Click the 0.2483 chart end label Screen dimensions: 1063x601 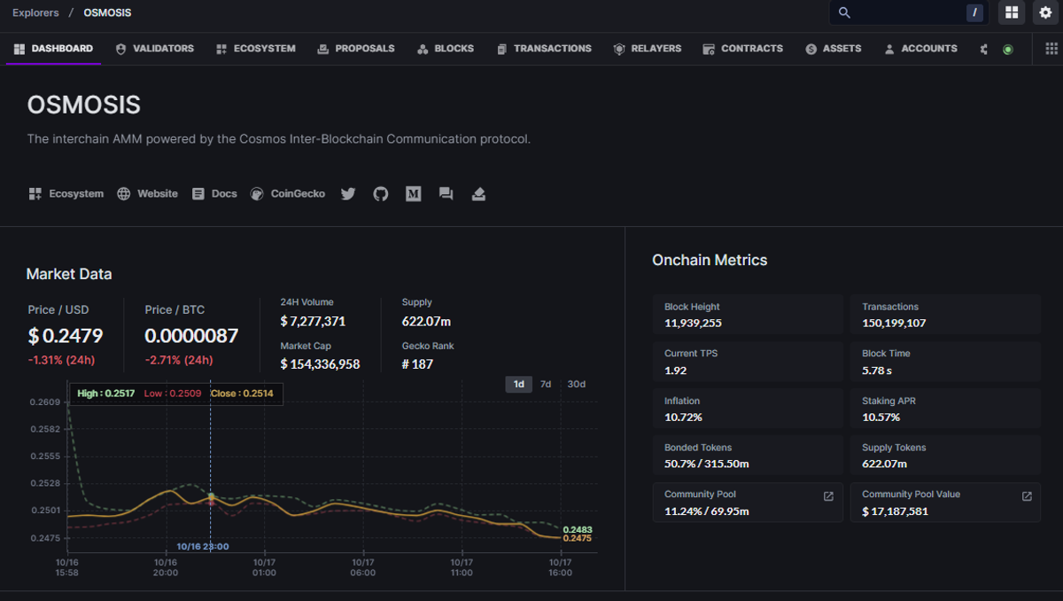[578, 529]
